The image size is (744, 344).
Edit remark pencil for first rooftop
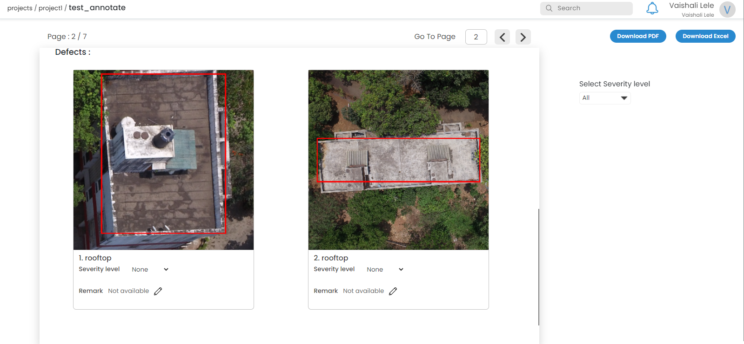point(158,291)
